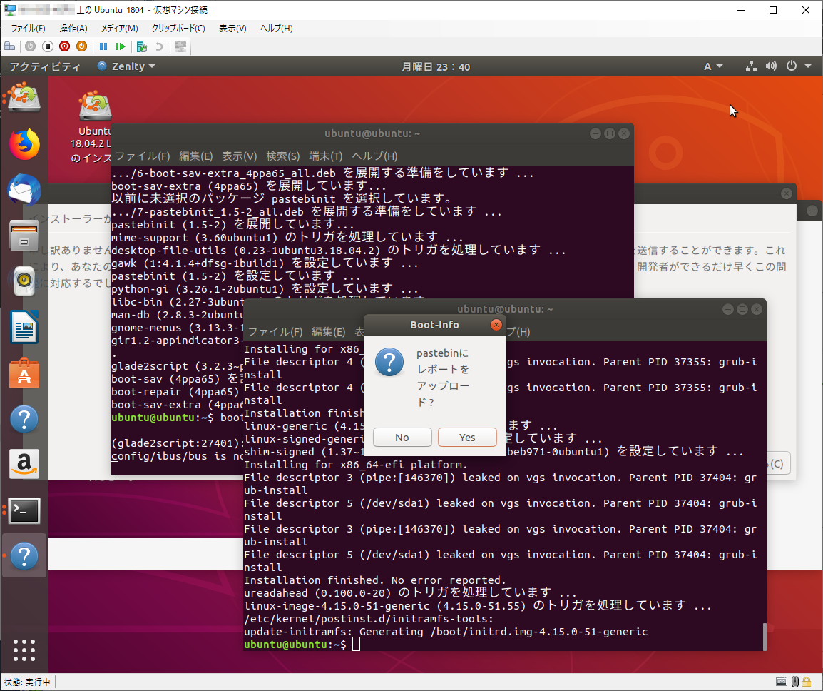
Task: Choose No in the Boot-Info dialog
Action: coord(402,437)
